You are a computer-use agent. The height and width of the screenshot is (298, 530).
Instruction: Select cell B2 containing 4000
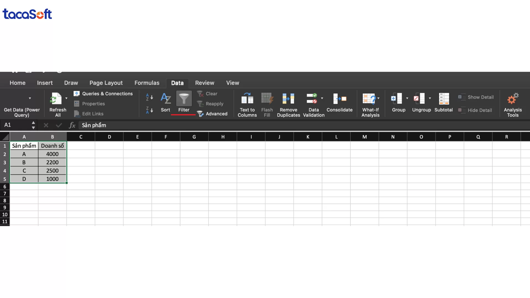(52, 154)
